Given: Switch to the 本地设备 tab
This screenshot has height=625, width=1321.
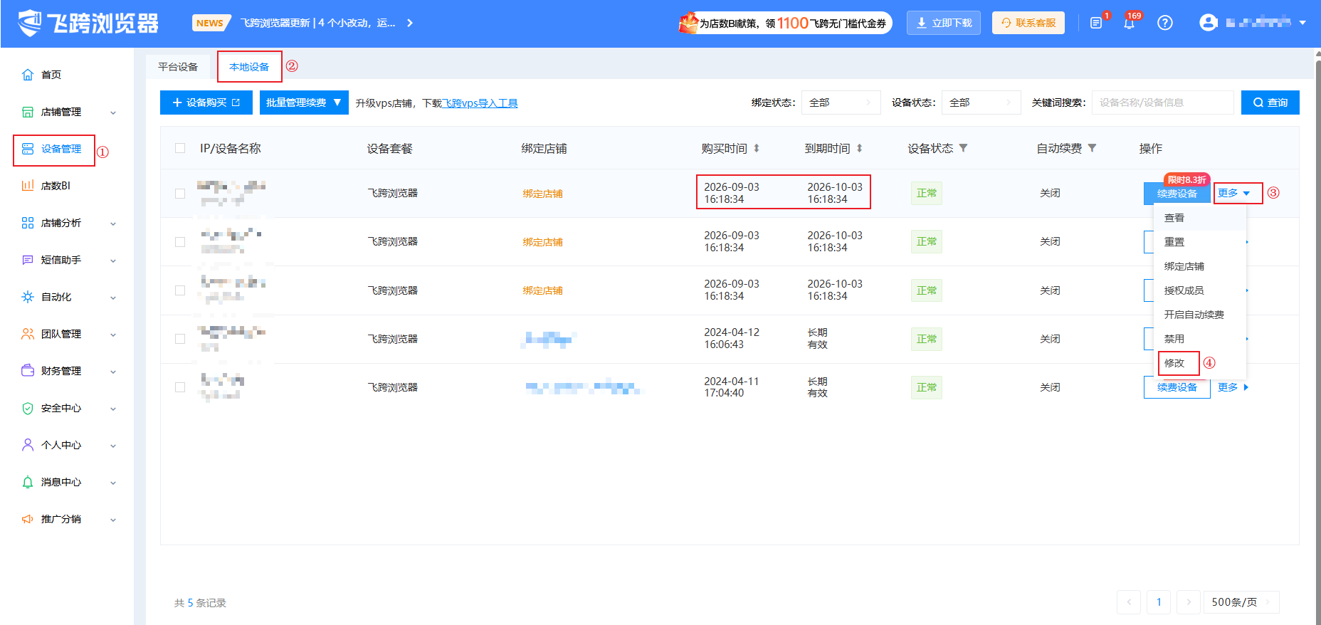Looking at the screenshot, I should (x=249, y=67).
